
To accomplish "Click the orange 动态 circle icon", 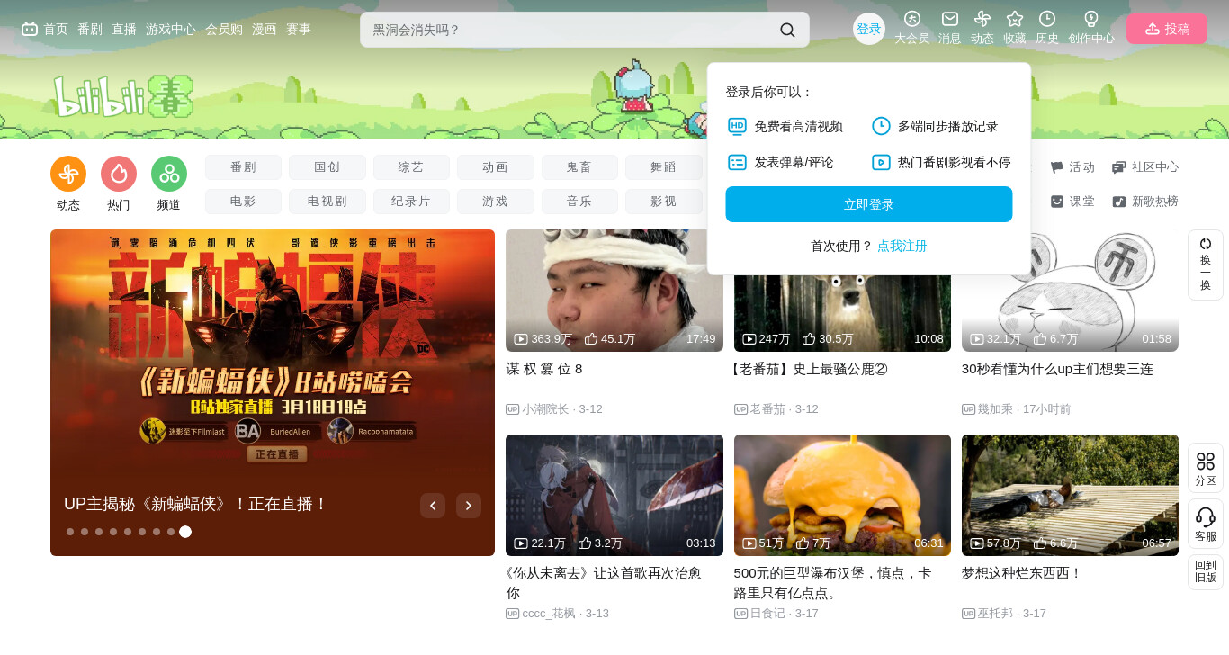I will tap(68, 174).
